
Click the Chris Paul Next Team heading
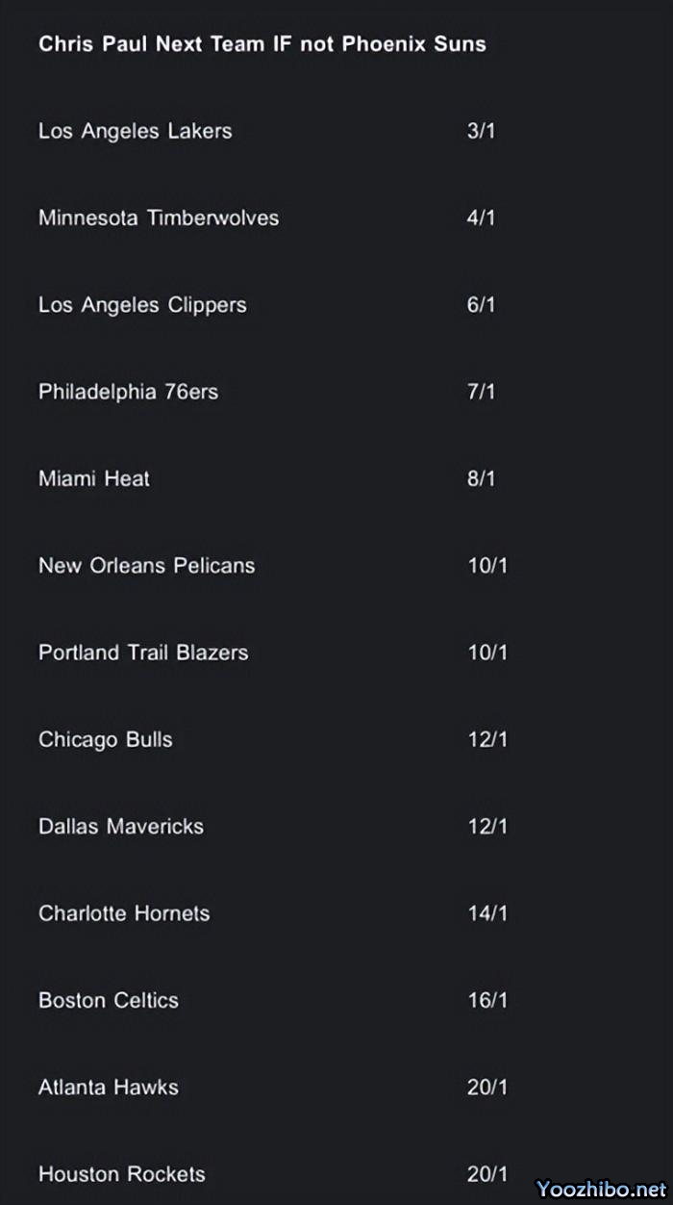(262, 44)
